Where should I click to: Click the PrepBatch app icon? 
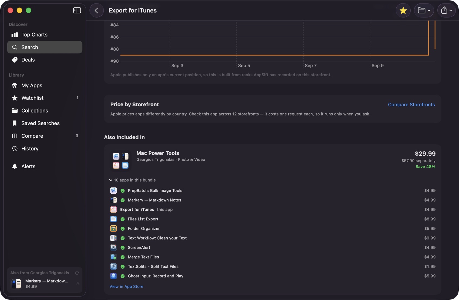point(113,190)
